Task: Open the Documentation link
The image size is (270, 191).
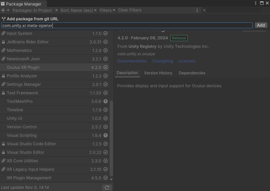Action: click(132, 61)
